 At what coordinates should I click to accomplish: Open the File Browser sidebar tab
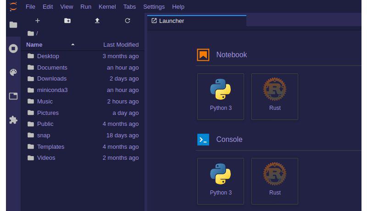(13, 25)
